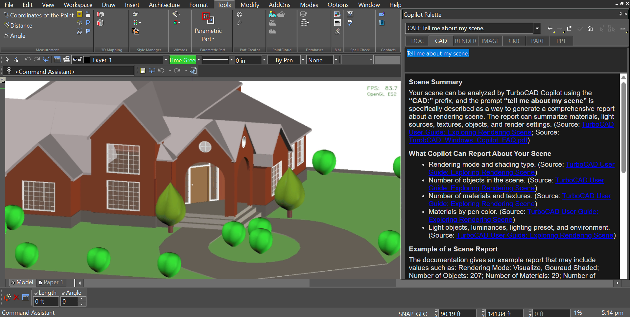Open Copilot prompt history dropdown
This screenshot has width=630, height=317.
[537, 28]
